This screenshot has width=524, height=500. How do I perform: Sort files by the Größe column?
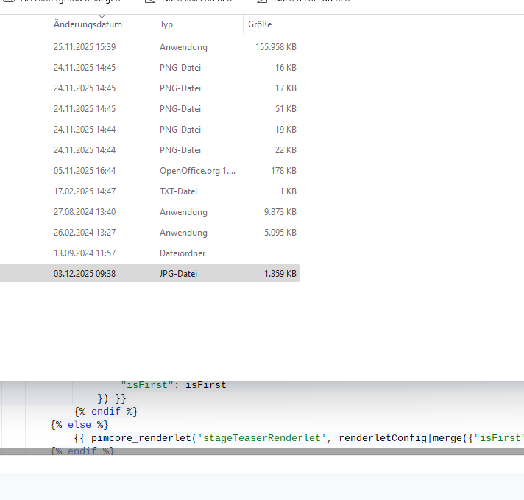[x=259, y=24]
